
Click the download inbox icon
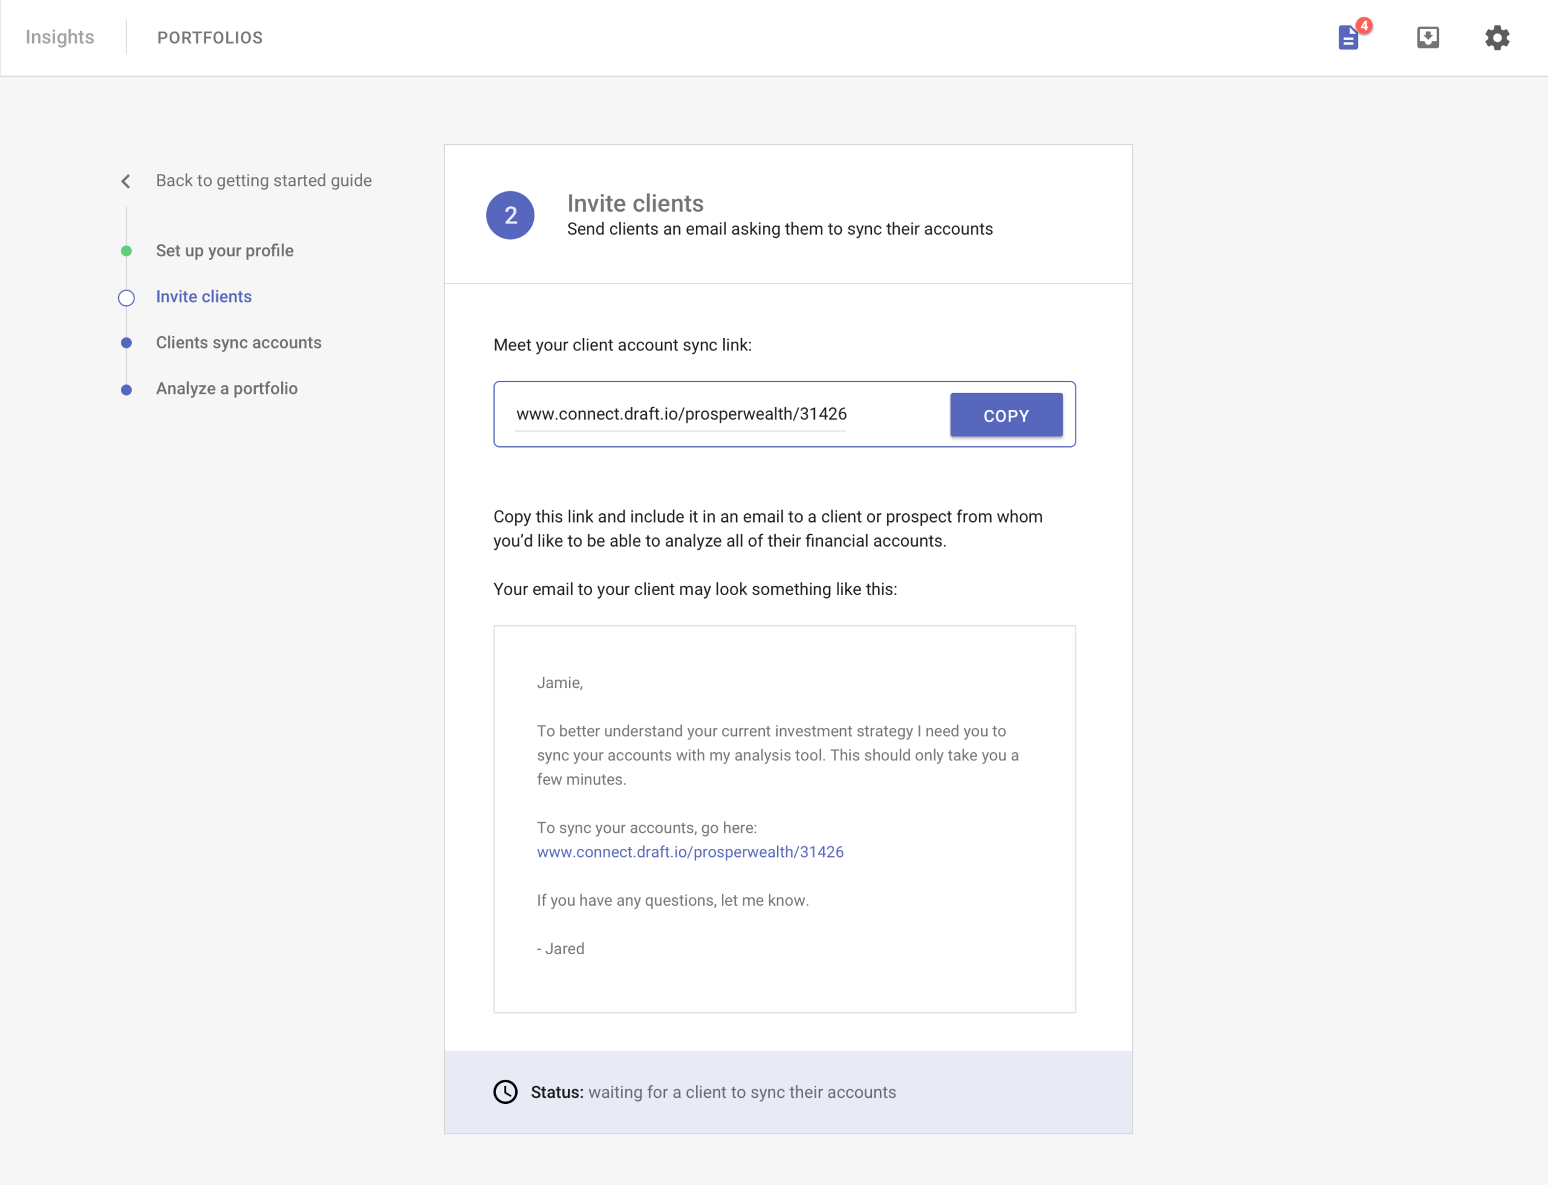pyautogui.click(x=1428, y=37)
